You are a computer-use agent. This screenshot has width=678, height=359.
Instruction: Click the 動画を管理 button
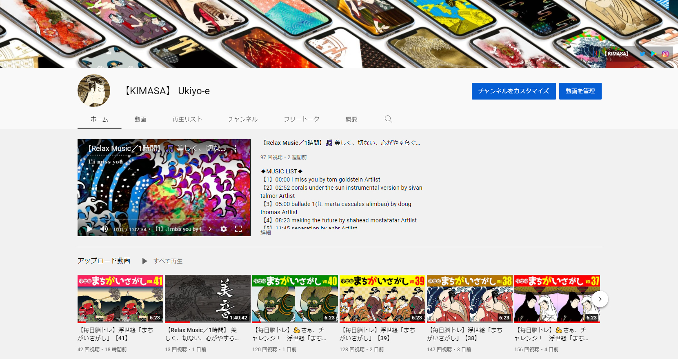pos(580,91)
